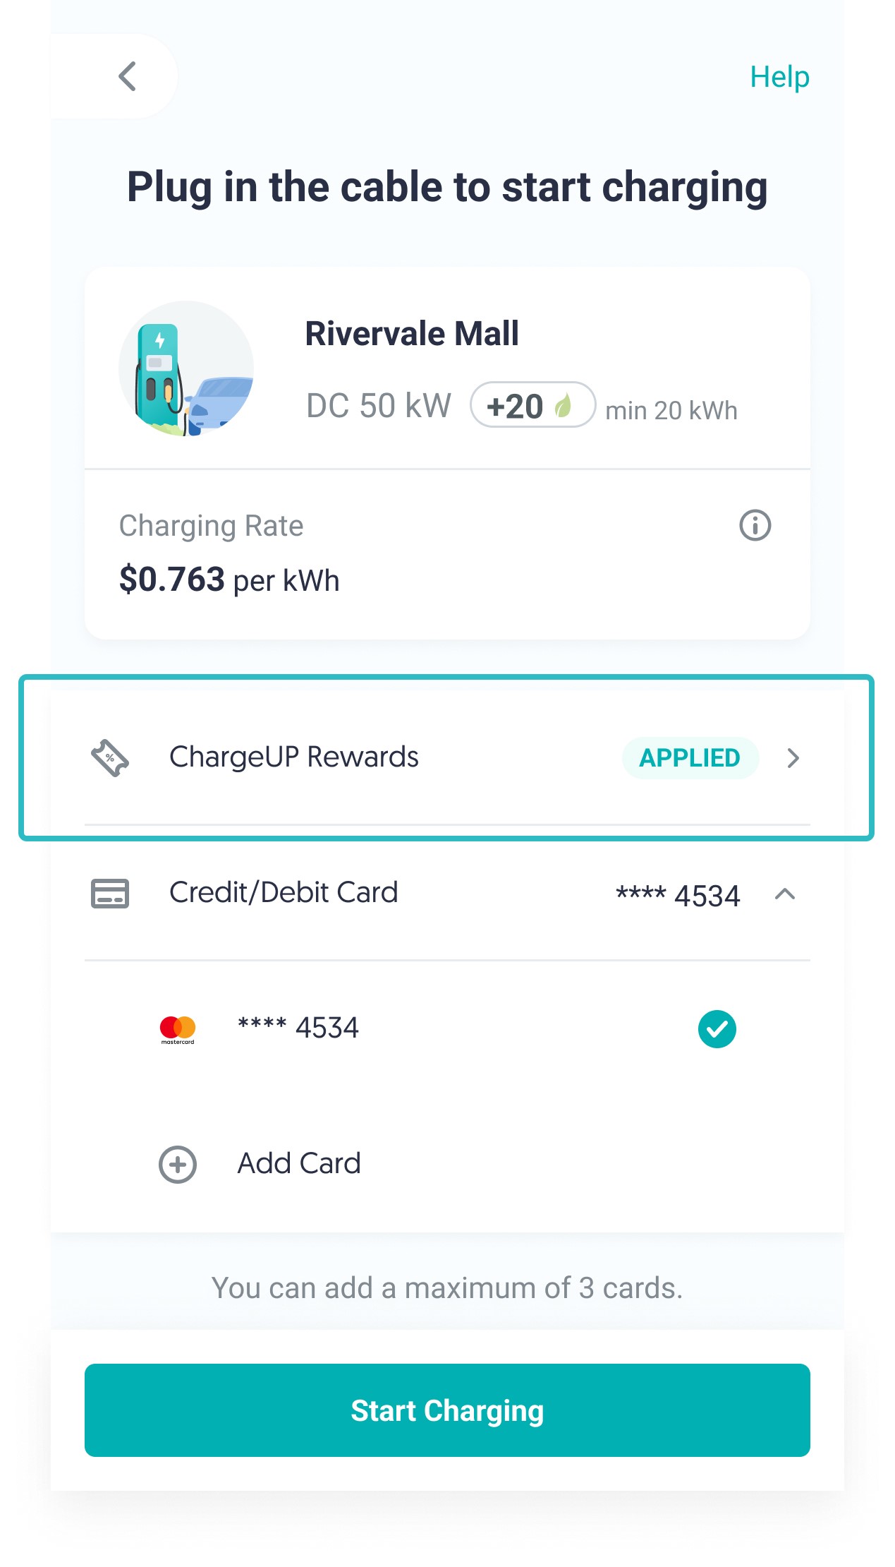Tap the charging station illustration
Screen dimensions: 895x1567
(185, 368)
